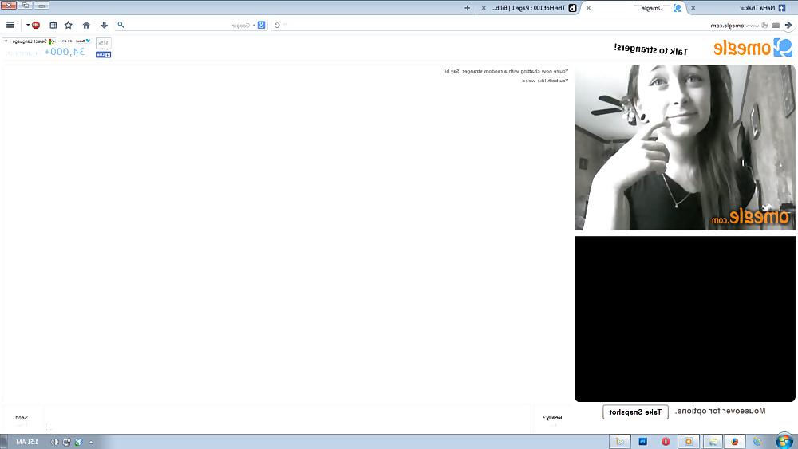Click the 'Mouseover for options.' text
Image resolution: width=798 pixels, height=449 pixels.
click(x=720, y=411)
